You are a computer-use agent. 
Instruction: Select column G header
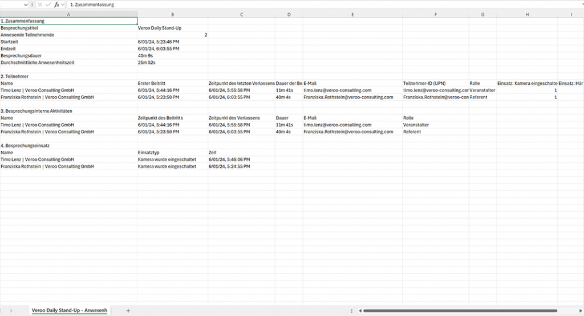(x=482, y=14)
